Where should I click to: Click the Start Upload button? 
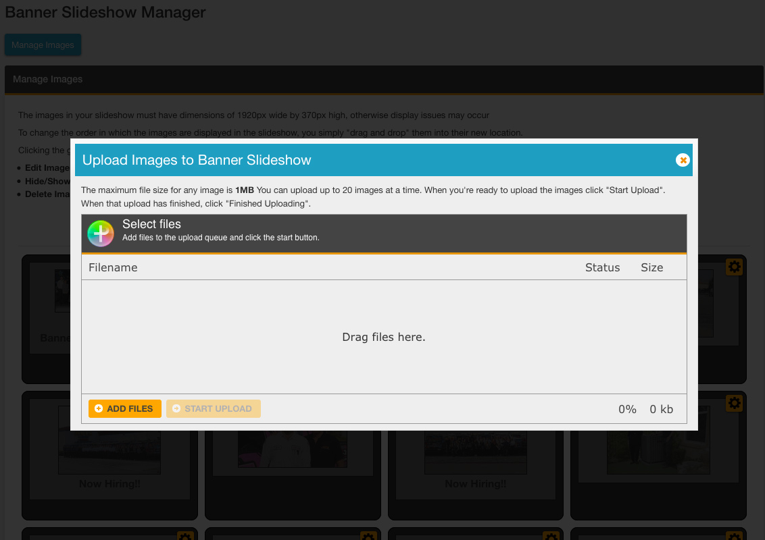(213, 408)
